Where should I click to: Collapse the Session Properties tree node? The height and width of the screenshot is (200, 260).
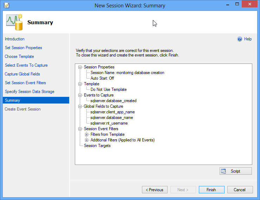tap(80, 67)
